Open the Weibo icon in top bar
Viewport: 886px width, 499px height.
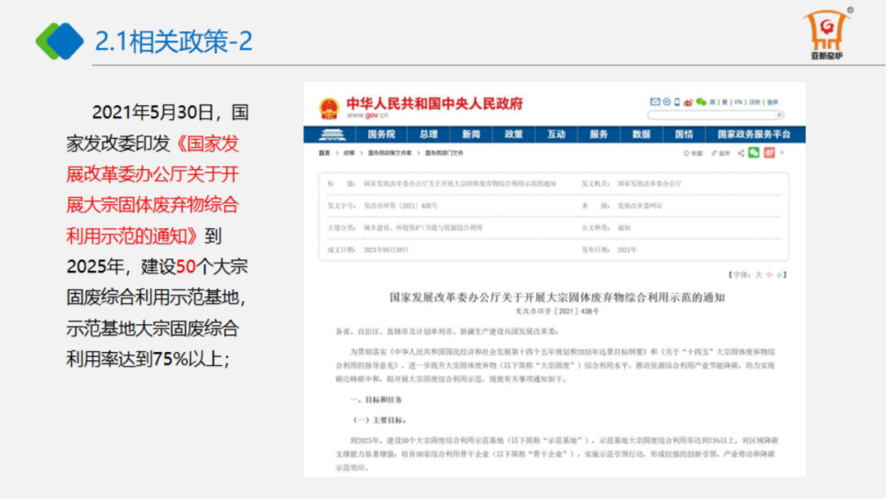click(x=689, y=102)
